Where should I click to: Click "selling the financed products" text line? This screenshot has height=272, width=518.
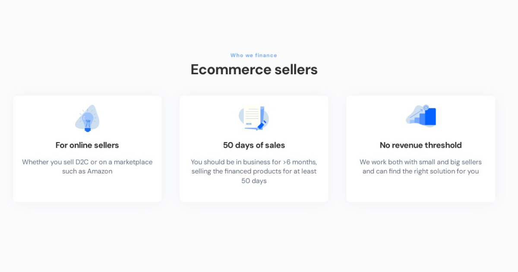tap(254, 171)
